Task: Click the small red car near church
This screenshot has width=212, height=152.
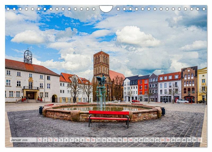Action: (135, 101)
